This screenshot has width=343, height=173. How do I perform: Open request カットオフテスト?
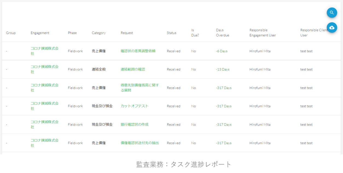pos(135,106)
